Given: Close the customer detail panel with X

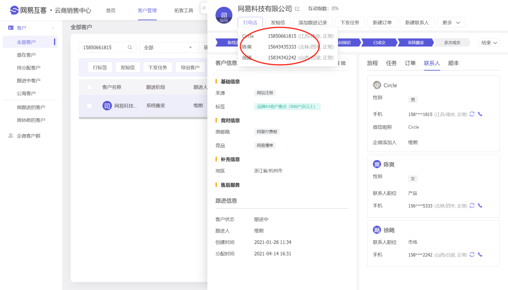Looking at the screenshot, I should point(204,8).
